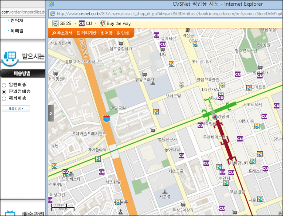The height and width of the screenshot is (216, 283).
Task: Select 일반배송 delivery radio option
Action: click(x=4, y=85)
